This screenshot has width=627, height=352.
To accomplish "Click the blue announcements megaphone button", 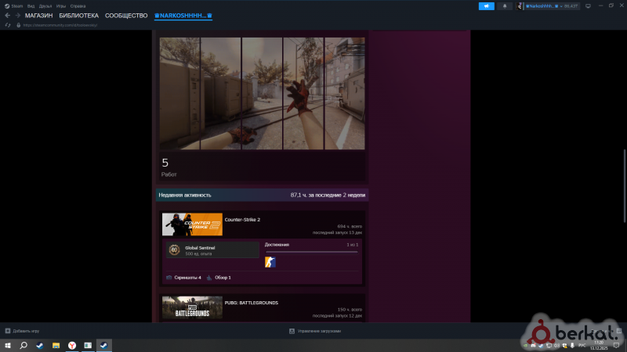I will click(x=487, y=5).
